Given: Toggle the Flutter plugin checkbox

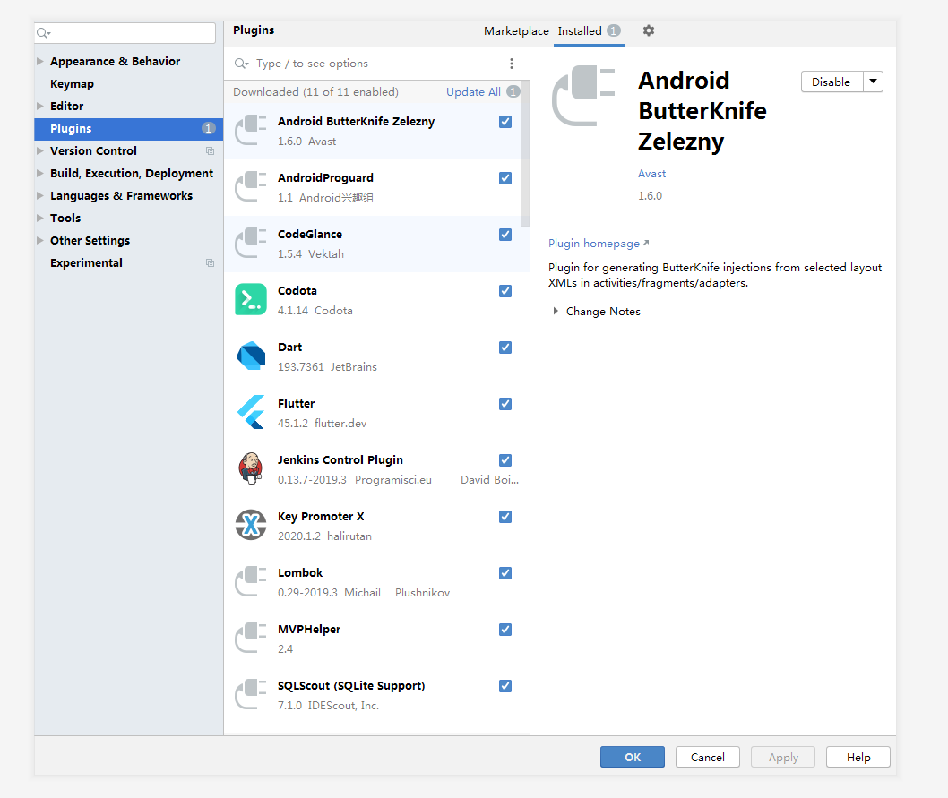Looking at the screenshot, I should (x=505, y=404).
